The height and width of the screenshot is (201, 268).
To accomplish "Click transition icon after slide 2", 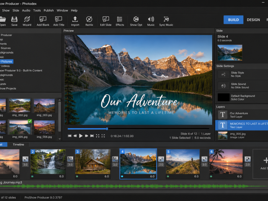I will coord(70,159).
